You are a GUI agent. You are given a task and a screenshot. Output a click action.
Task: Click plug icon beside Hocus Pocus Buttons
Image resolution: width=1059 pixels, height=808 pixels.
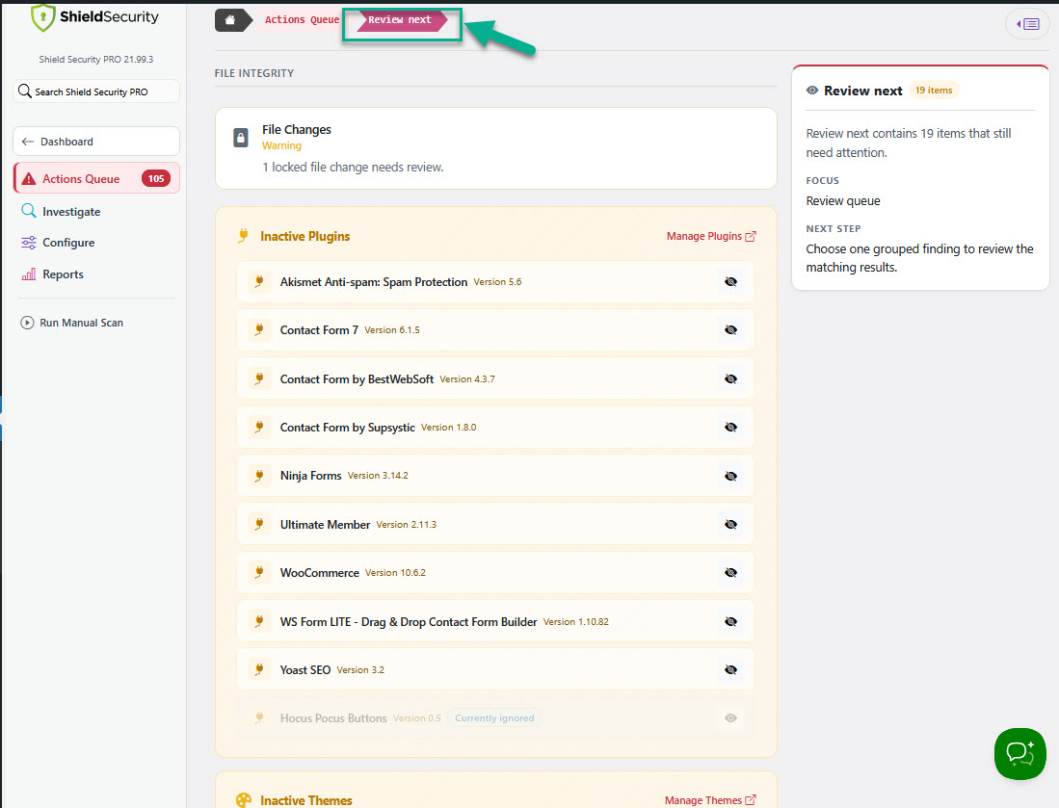[259, 718]
